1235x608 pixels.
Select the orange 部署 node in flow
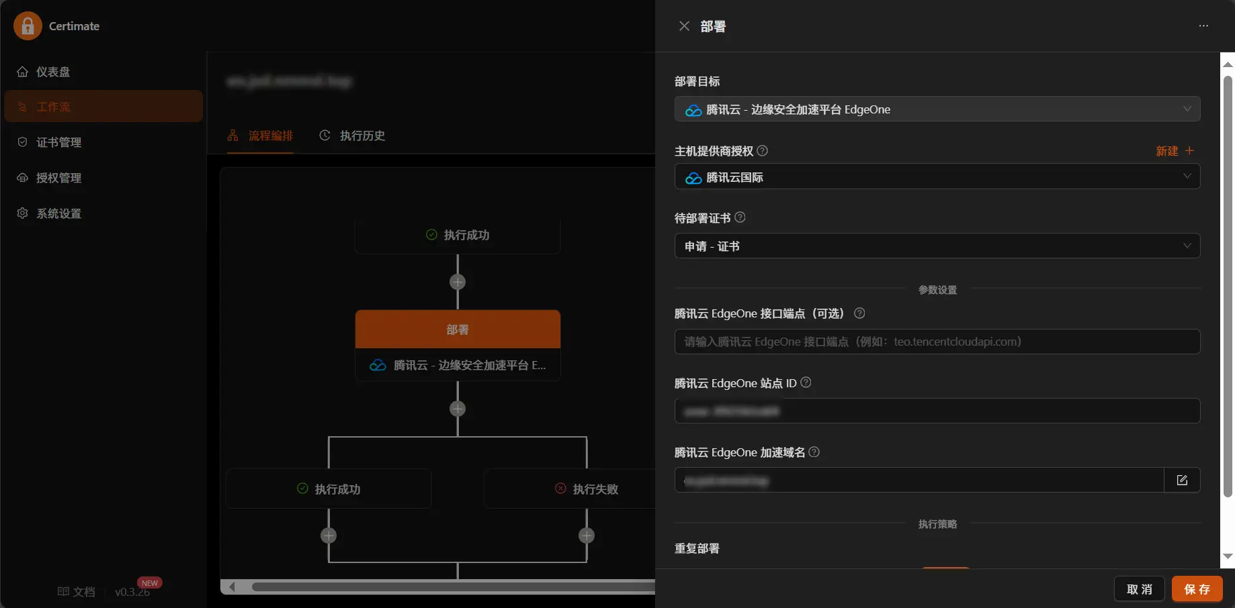[x=458, y=330]
